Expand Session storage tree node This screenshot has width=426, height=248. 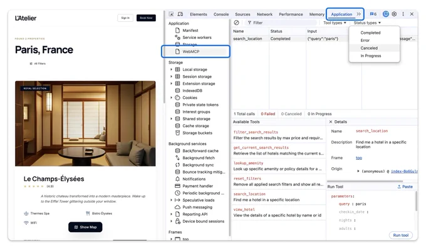click(171, 76)
